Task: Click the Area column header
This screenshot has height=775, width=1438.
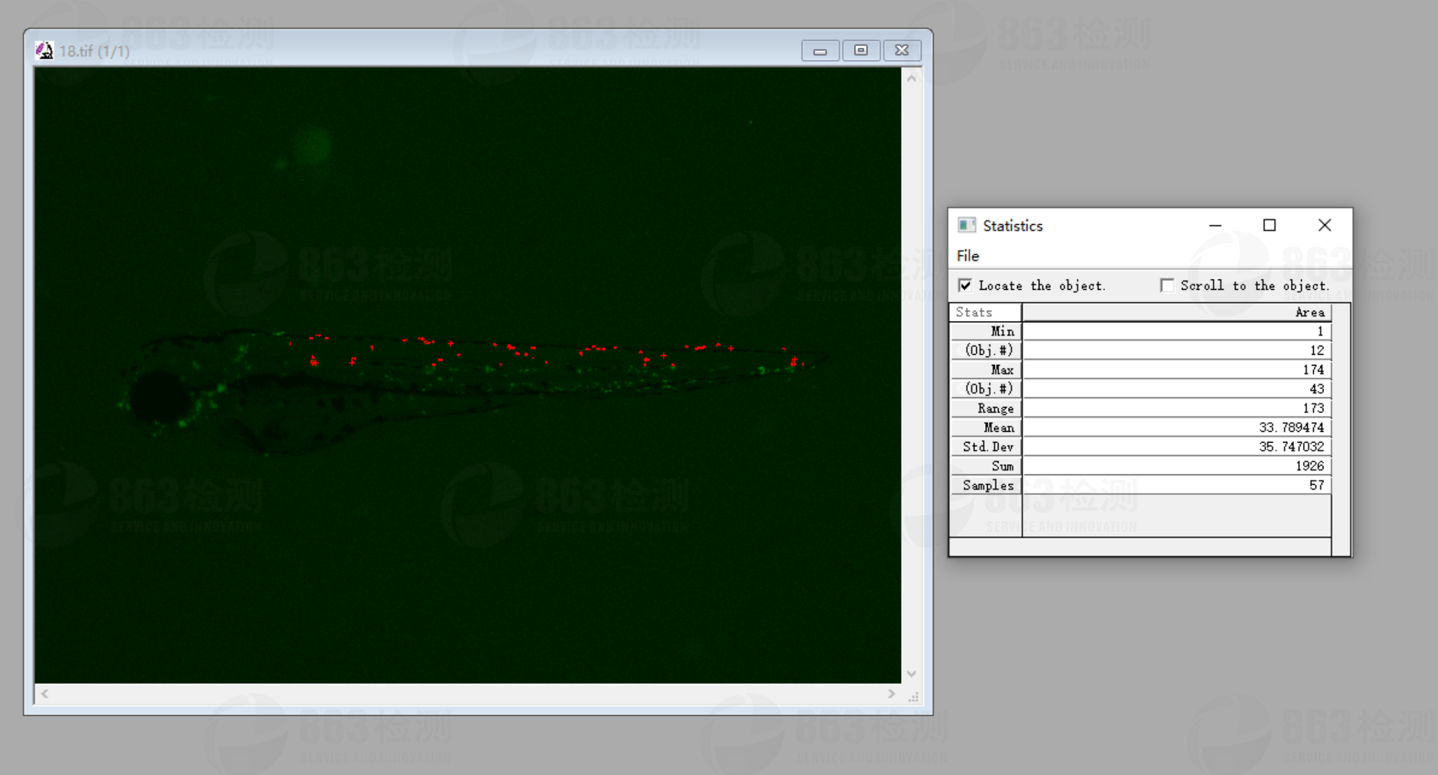Action: (1177, 312)
